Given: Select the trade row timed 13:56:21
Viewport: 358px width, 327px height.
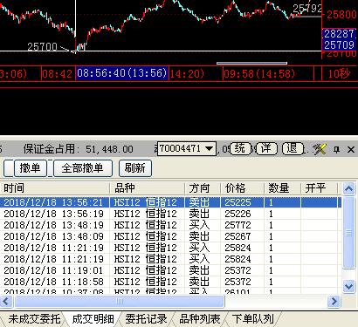Looking at the screenshot, I should pos(170,202).
